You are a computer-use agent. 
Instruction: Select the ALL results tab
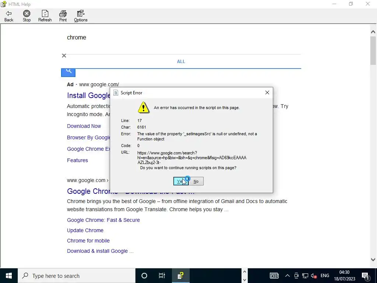point(181,62)
